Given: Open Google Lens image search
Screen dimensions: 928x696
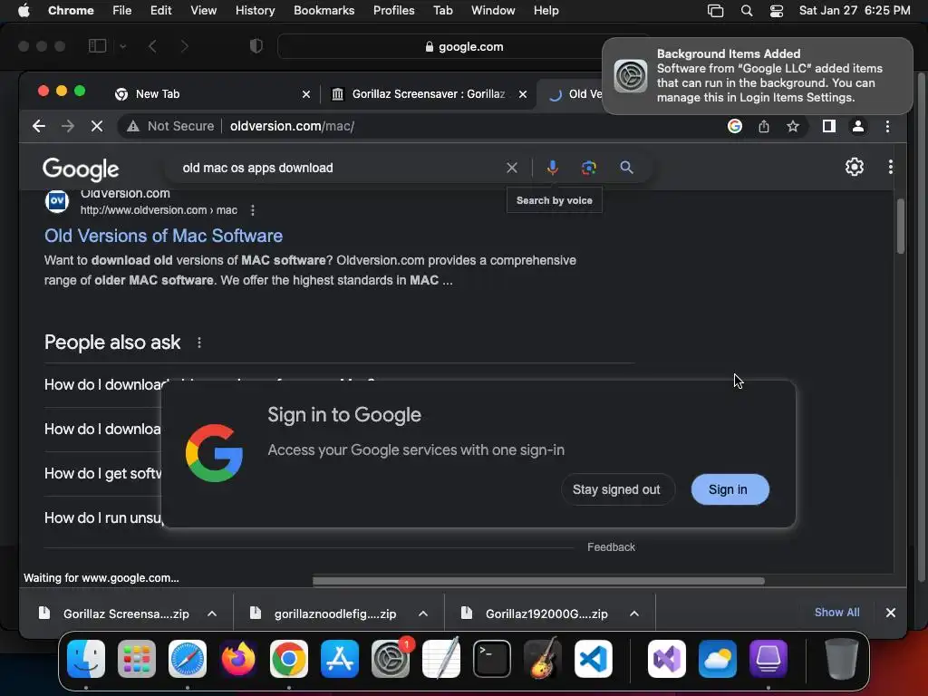Looking at the screenshot, I should (589, 168).
